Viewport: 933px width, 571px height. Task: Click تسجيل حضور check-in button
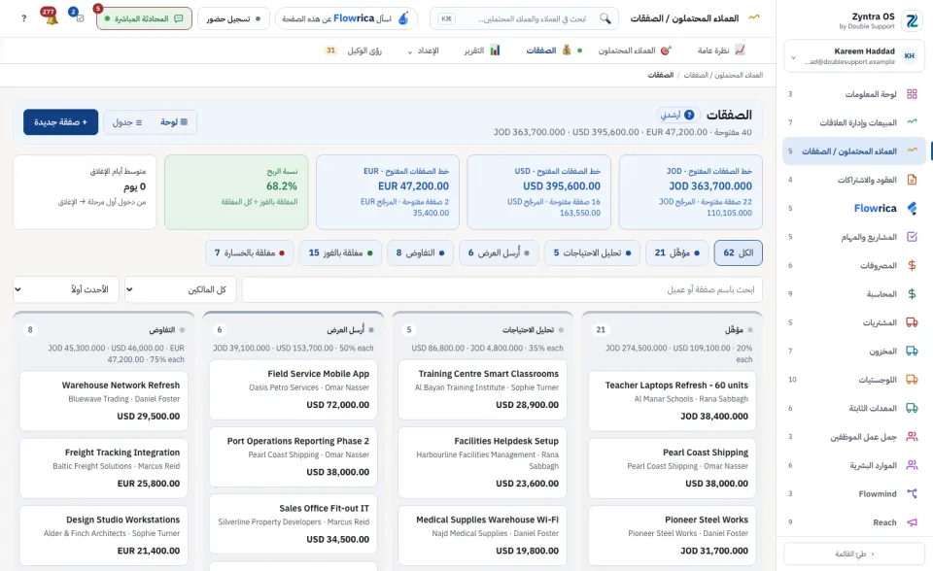pos(233,18)
